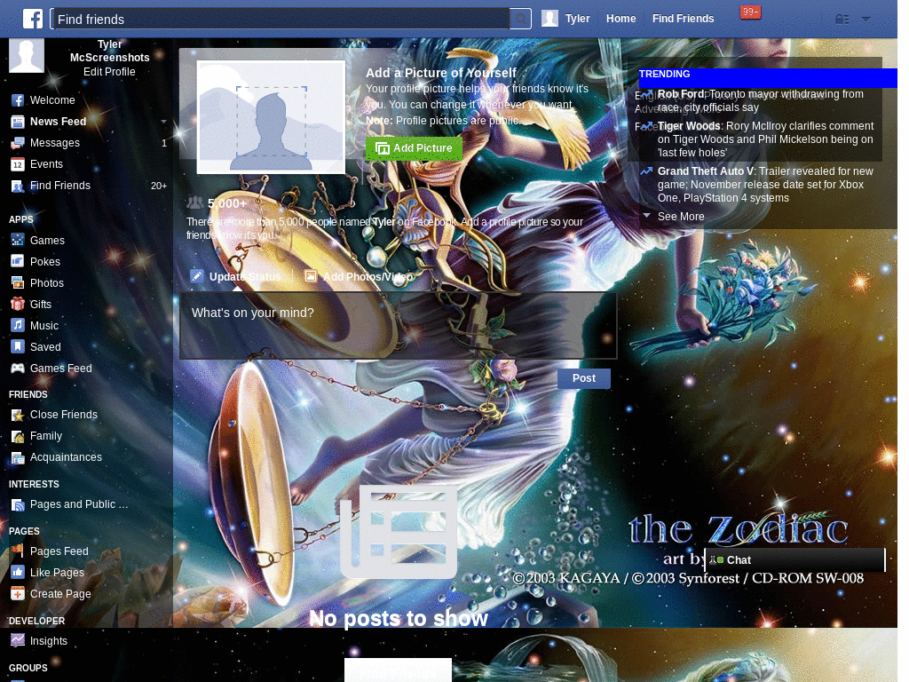Screen dimensions: 909x682
Task: Click the Tyler McScreenshots name
Action: click(109, 51)
